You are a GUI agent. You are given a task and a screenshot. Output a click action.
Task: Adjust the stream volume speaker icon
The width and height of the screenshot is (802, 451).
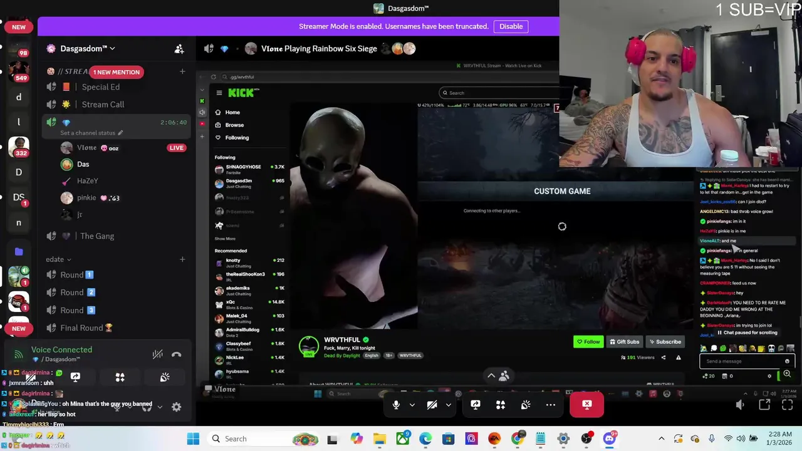[x=740, y=405]
